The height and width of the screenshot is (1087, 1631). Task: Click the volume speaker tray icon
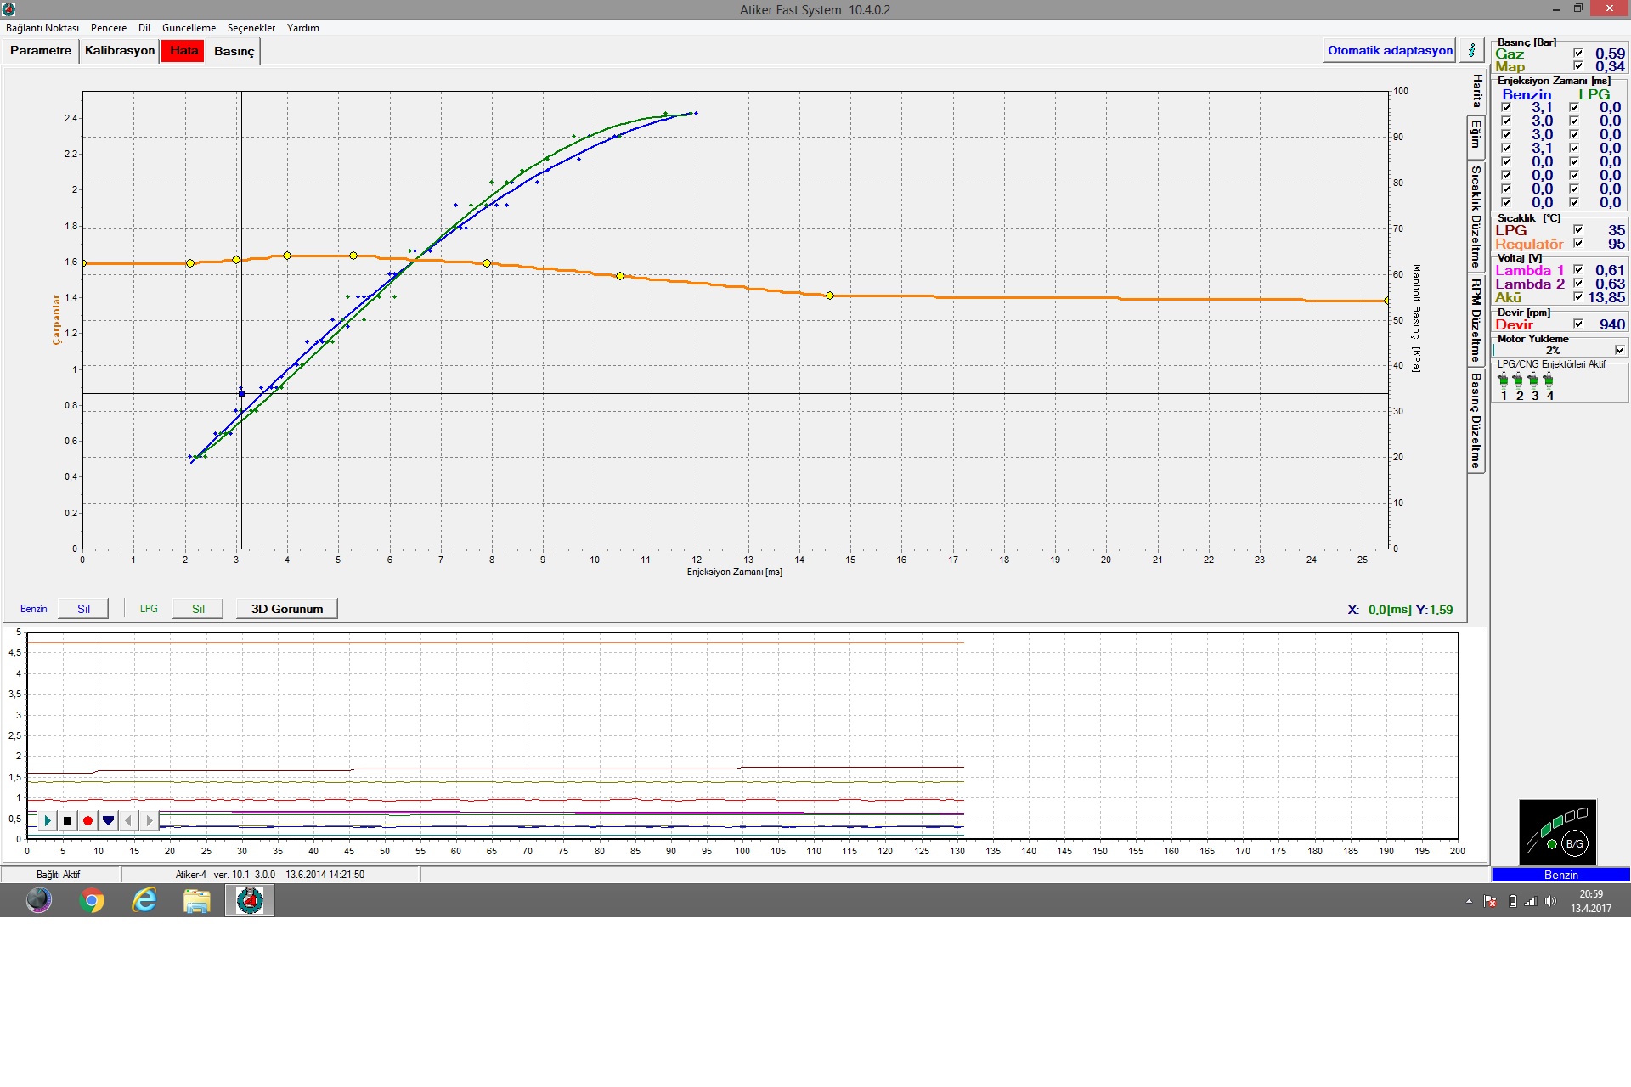click(x=1550, y=901)
